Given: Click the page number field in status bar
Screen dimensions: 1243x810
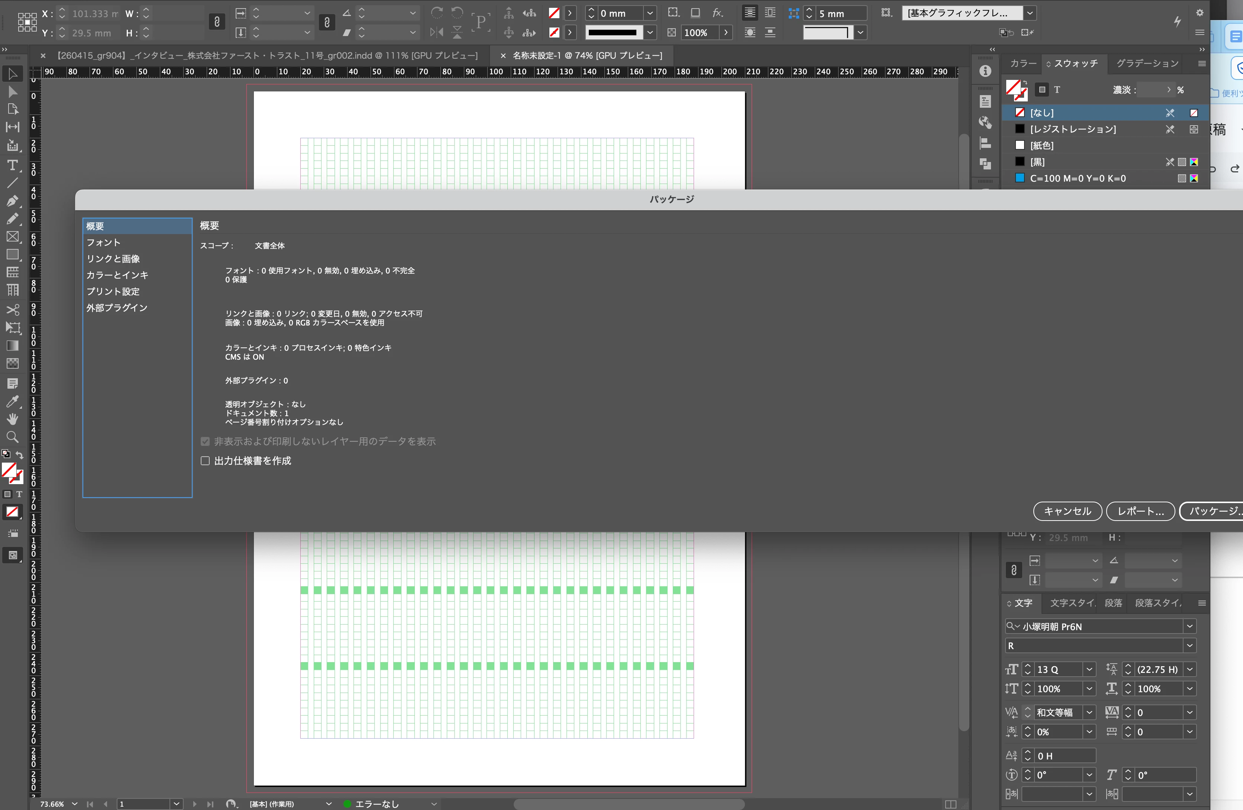Looking at the screenshot, I should (x=143, y=804).
